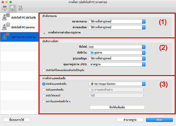Open the รูปแบบข้อมูล dropdown
The image size is (176, 126).
pos(117,58)
